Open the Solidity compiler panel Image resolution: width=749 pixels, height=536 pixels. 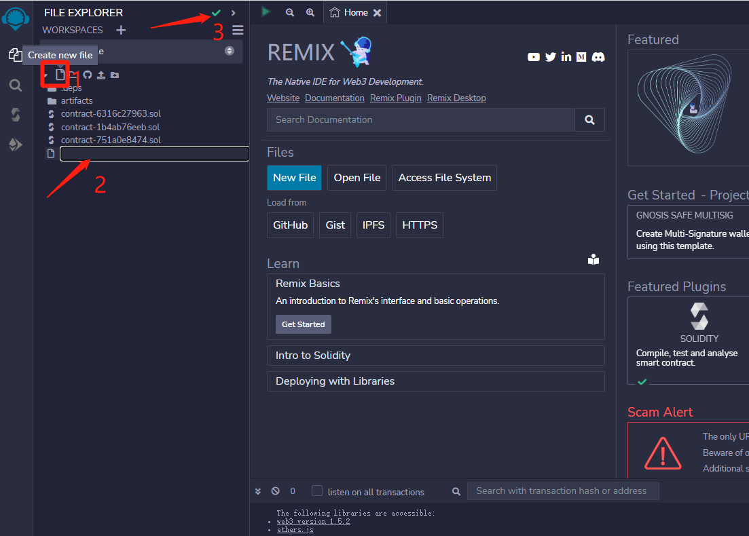click(x=16, y=115)
